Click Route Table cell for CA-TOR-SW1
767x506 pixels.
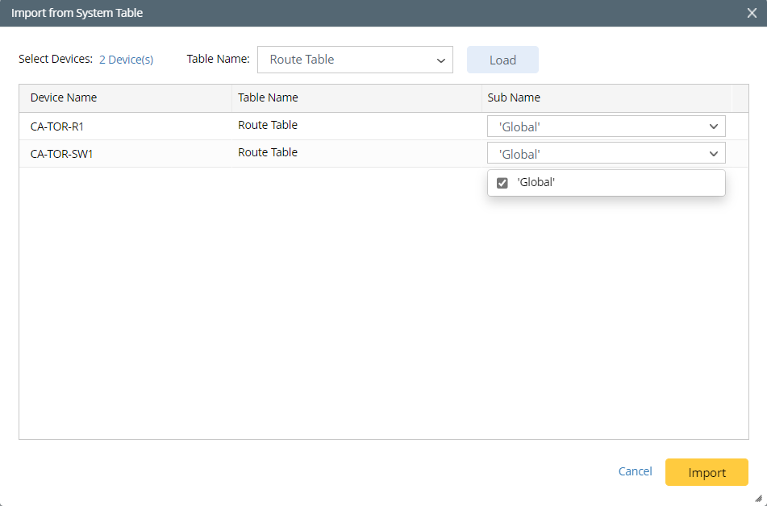pos(268,152)
